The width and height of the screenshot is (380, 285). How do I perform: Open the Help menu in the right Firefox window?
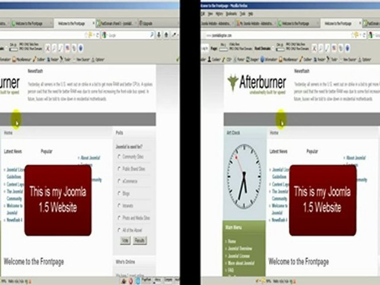click(x=251, y=14)
